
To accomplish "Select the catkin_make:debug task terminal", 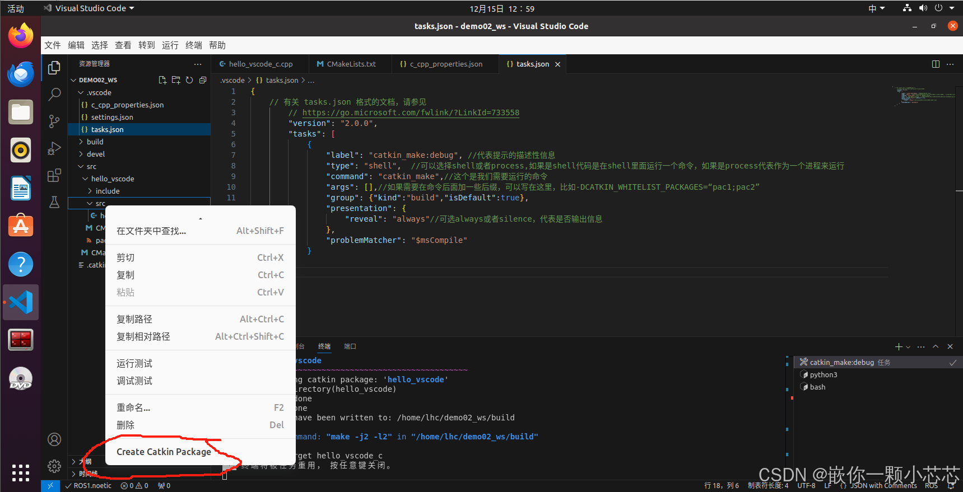I will (x=877, y=362).
